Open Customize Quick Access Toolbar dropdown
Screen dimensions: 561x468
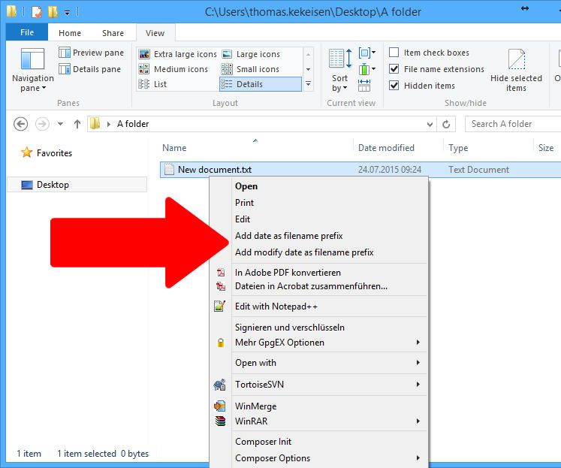[67, 13]
